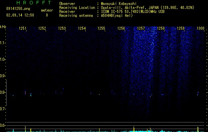Click the Observer label
The width and height of the screenshot is (208, 132).
[x=67, y=4]
